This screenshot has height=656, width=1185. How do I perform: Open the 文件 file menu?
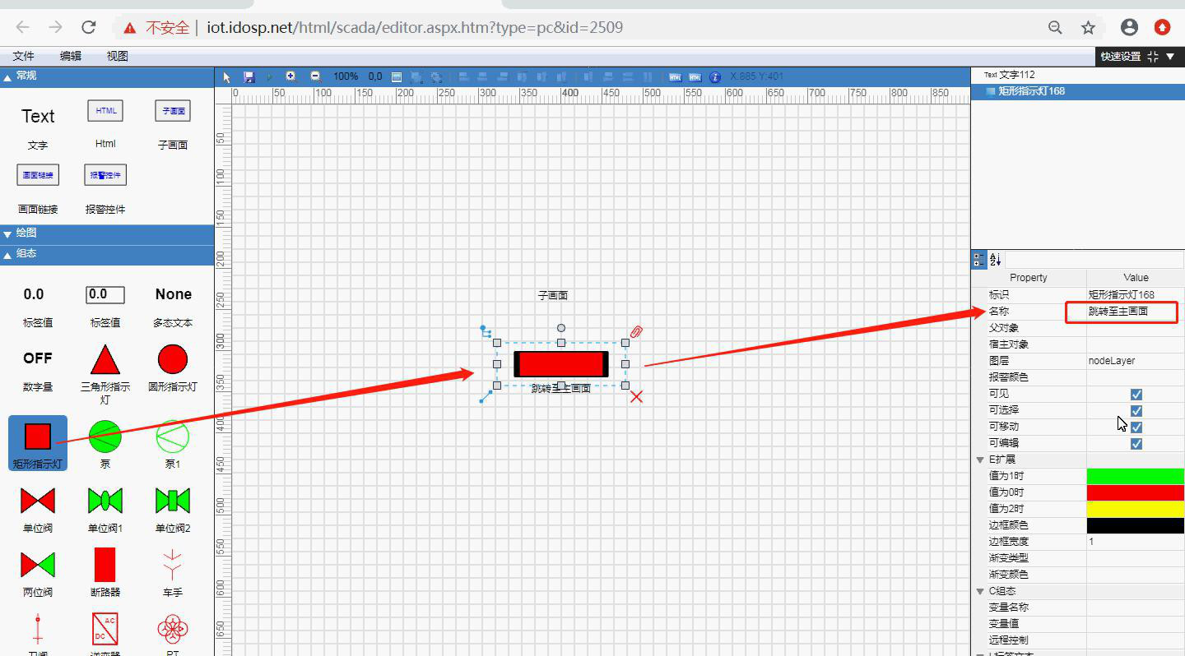click(x=24, y=56)
